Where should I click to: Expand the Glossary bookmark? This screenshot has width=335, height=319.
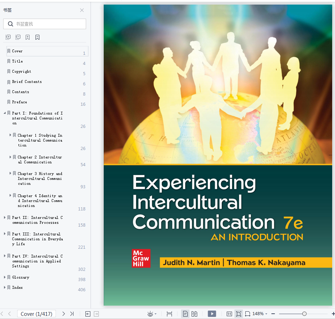click(5, 277)
